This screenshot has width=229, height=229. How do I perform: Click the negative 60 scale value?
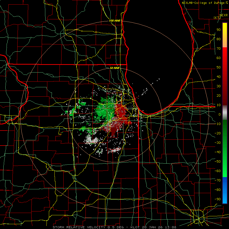point(218,171)
